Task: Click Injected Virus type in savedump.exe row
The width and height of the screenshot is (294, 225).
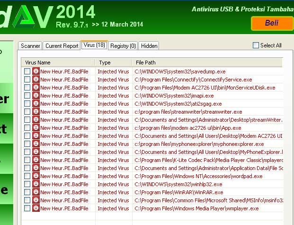Action: [x=113, y=72]
